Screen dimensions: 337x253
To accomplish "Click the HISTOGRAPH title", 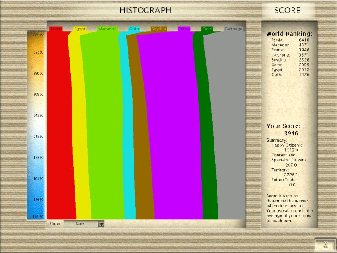I will pyautogui.click(x=145, y=11).
